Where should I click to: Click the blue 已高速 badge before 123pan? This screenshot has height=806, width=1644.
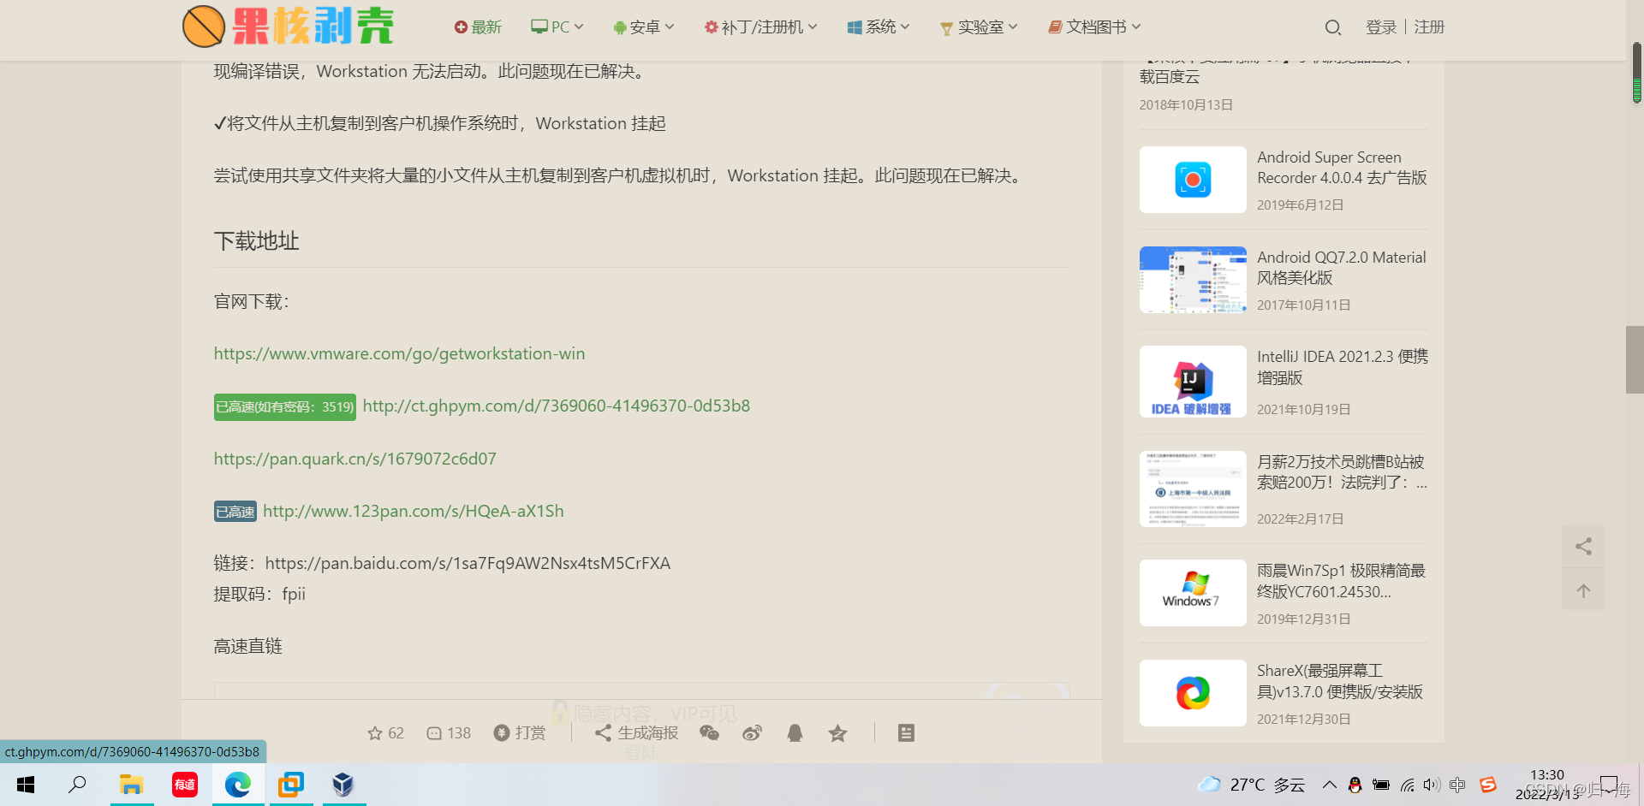click(x=235, y=512)
